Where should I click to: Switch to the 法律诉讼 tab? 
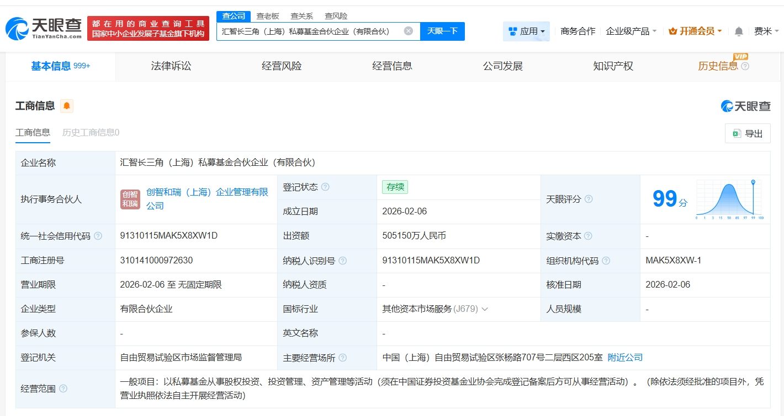[x=171, y=66]
